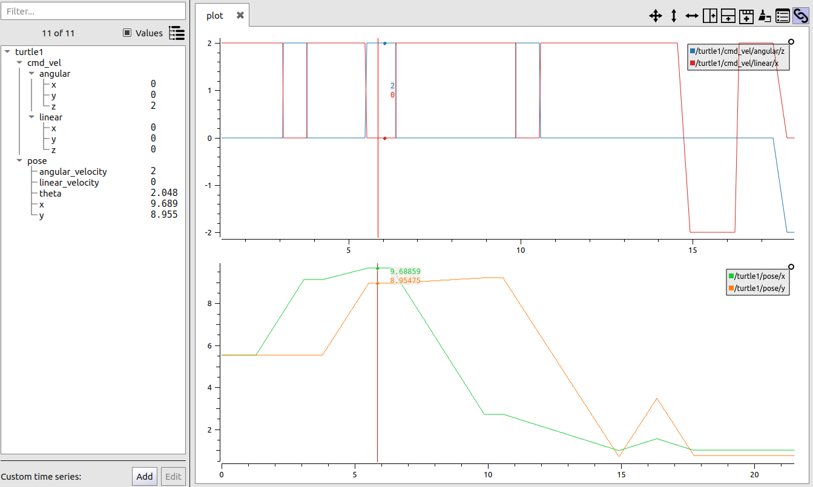Click the horizontal zoom-to-fit arrow icon
Screen dimensions: 813x487
click(x=692, y=16)
